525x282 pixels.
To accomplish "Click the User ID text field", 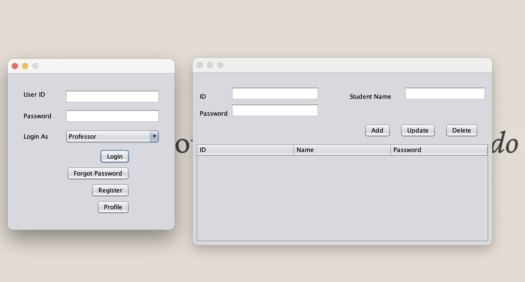I will point(112,96).
